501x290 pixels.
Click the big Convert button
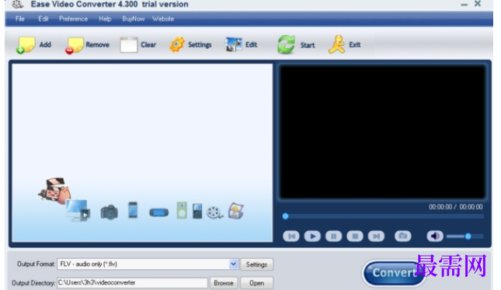click(394, 273)
